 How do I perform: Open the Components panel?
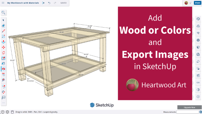pyautogui.click(x=198, y=40)
